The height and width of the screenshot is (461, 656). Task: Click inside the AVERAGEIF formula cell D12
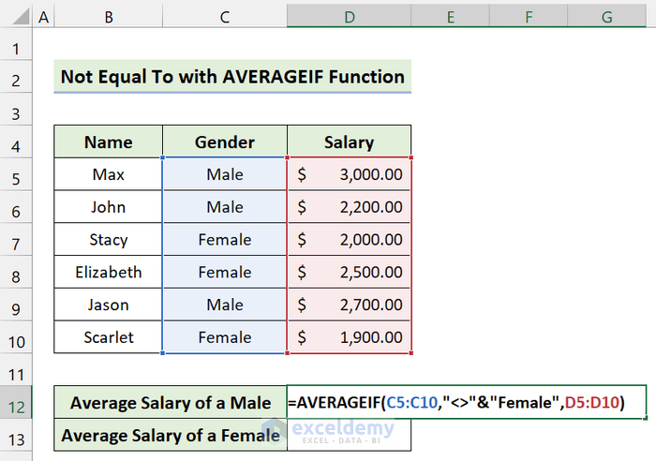pyautogui.click(x=467, y=402)
